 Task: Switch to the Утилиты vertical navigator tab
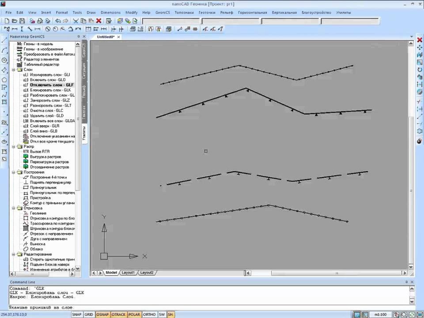coord(84,134)
